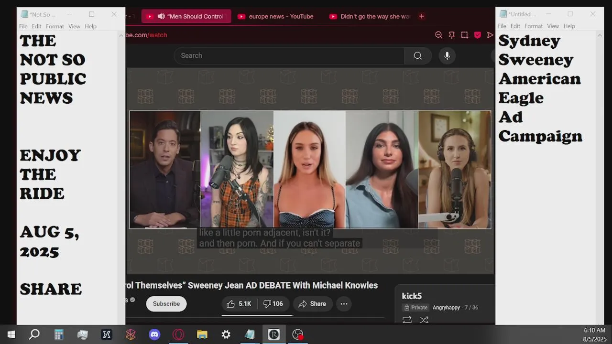Image resolution: width=612 pixels, height=344 pixels.
Task: Open File menu in left Notepad window
Action: [23, 26]
